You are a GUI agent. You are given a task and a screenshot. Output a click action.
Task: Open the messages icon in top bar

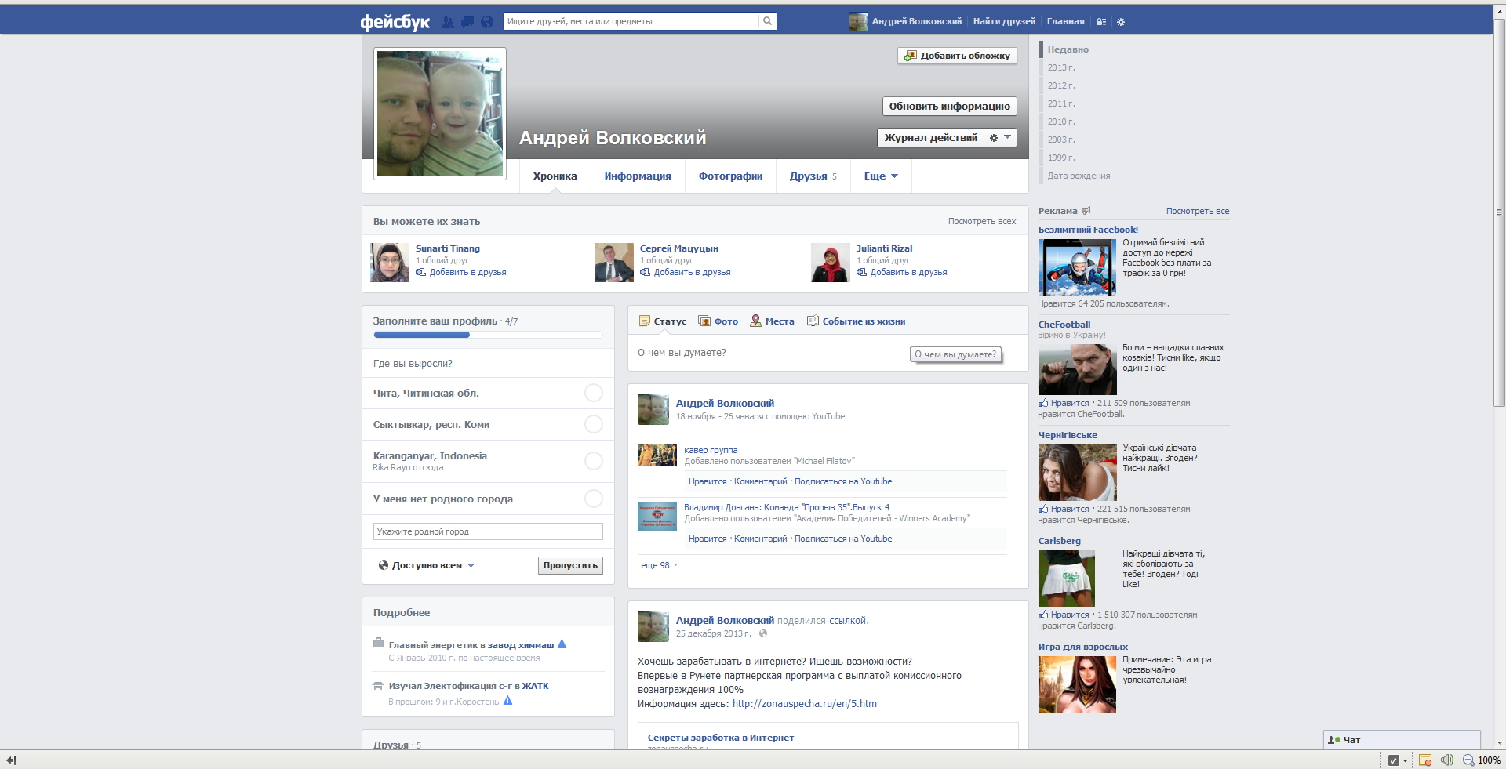tap(467, 22)
